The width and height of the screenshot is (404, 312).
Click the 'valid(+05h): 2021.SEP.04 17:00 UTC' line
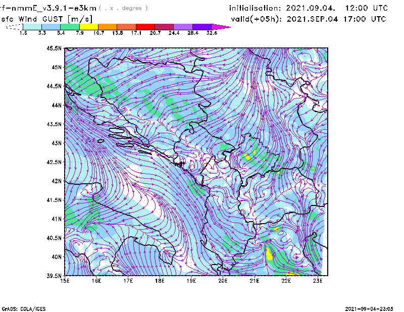click(309, 19)
